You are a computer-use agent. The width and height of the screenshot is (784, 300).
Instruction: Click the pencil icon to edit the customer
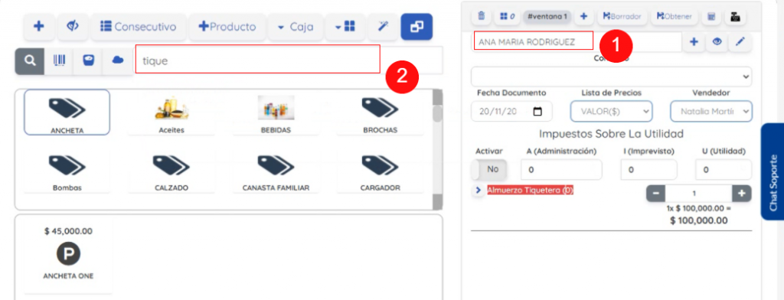point(740,43)
